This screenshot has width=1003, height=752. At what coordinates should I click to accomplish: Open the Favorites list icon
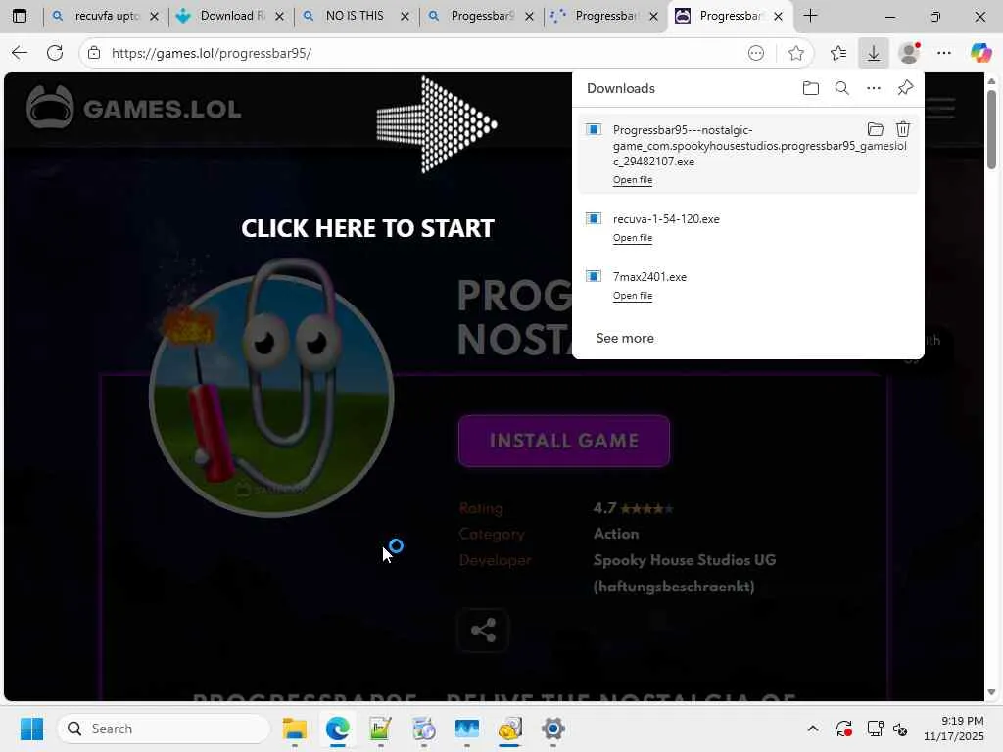coord(838,53)
